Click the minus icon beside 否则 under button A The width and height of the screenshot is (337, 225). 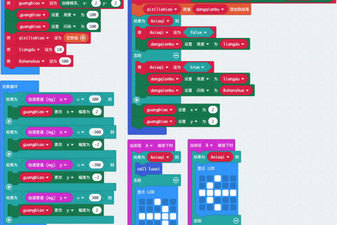[x=176, y=180]
